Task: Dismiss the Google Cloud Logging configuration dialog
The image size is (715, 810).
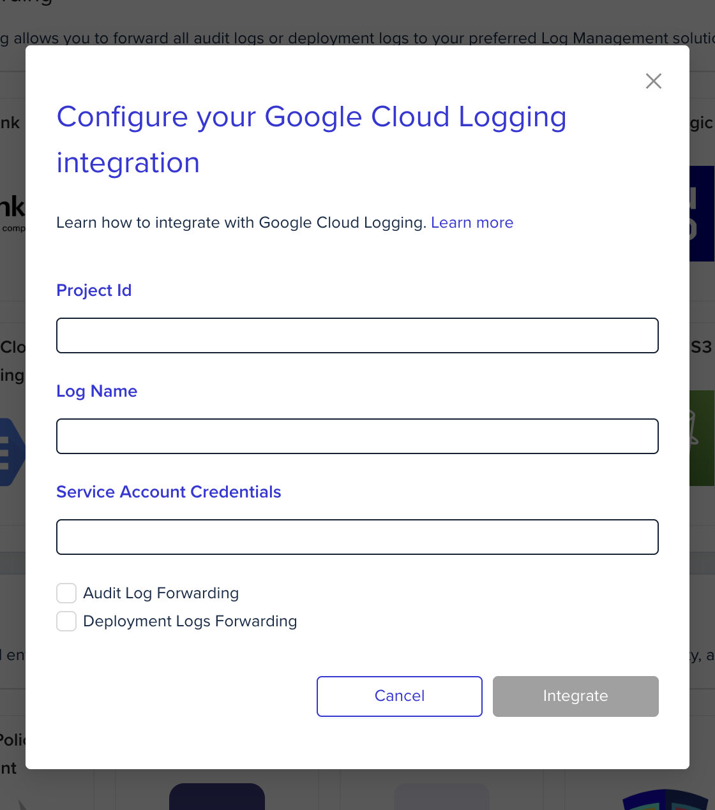Action: [x=653, y=81]
